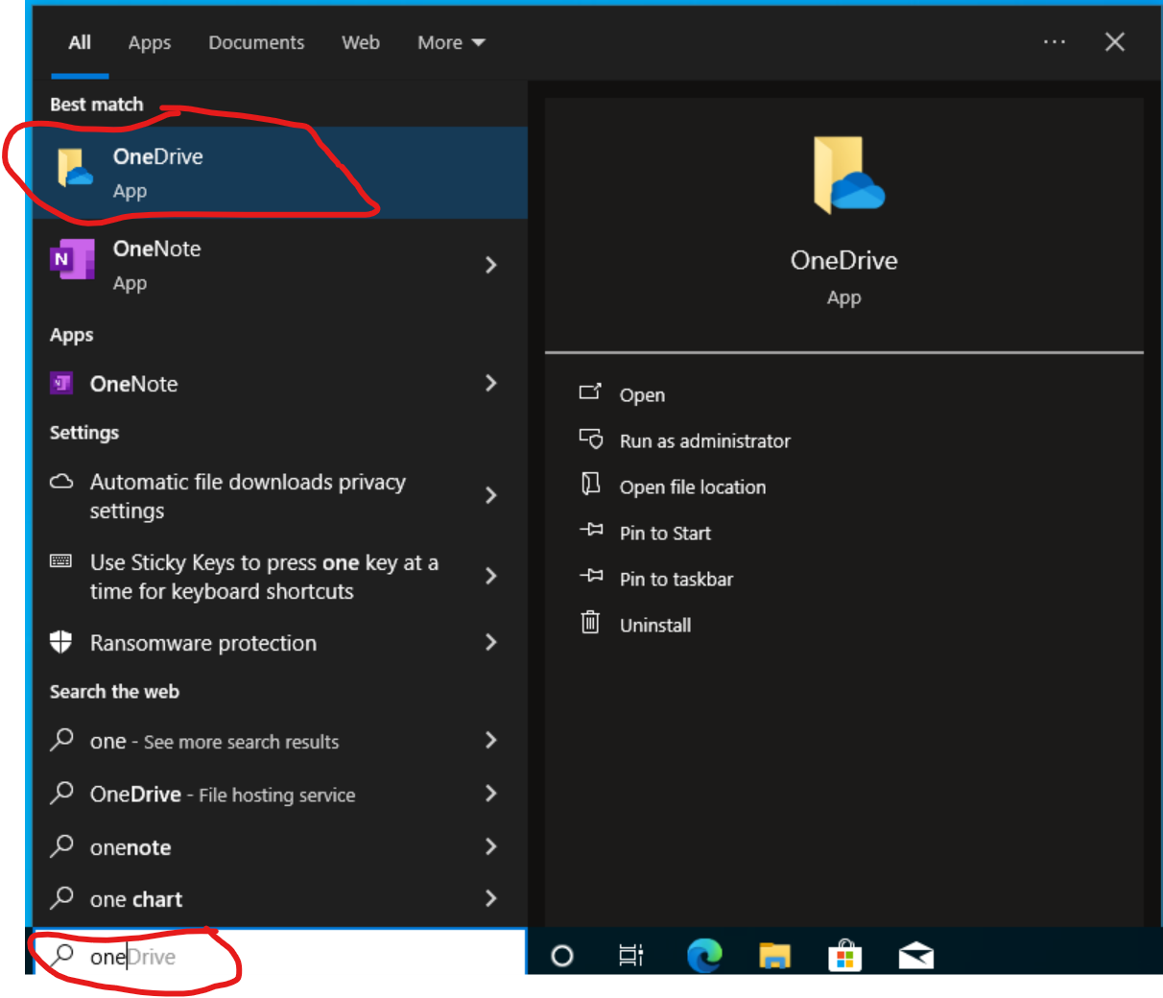Click the 'one' text in the search input

pyautogui.click(x=107, y=957)
